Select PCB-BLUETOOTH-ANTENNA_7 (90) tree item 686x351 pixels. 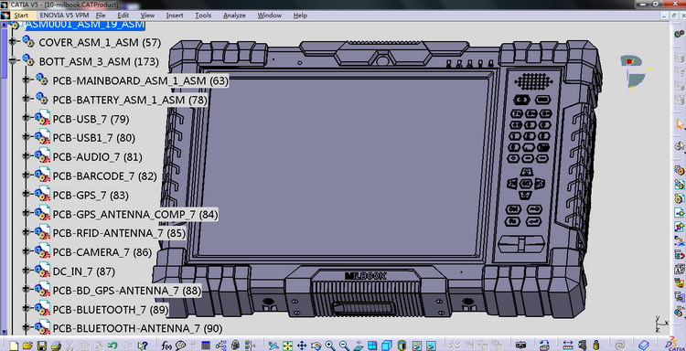137,328
